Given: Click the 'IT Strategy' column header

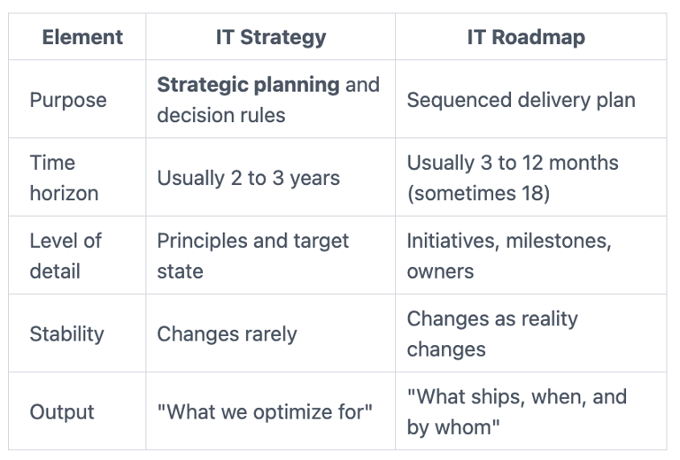Looking at the screenshot, I should [x=271, y=37].
